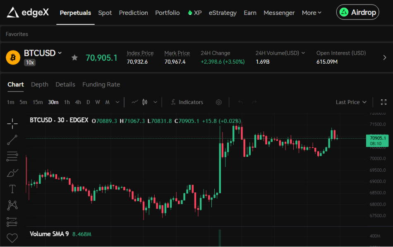393x247 pixels.
Task: Open the chart patterns tool
Action: pos(12,205)
